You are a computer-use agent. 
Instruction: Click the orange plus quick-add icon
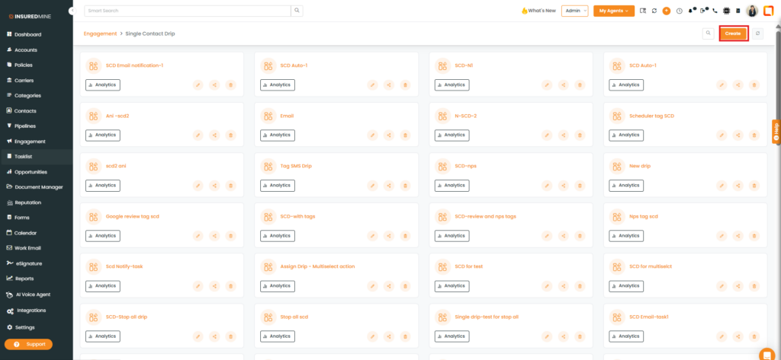pos(667,11)
